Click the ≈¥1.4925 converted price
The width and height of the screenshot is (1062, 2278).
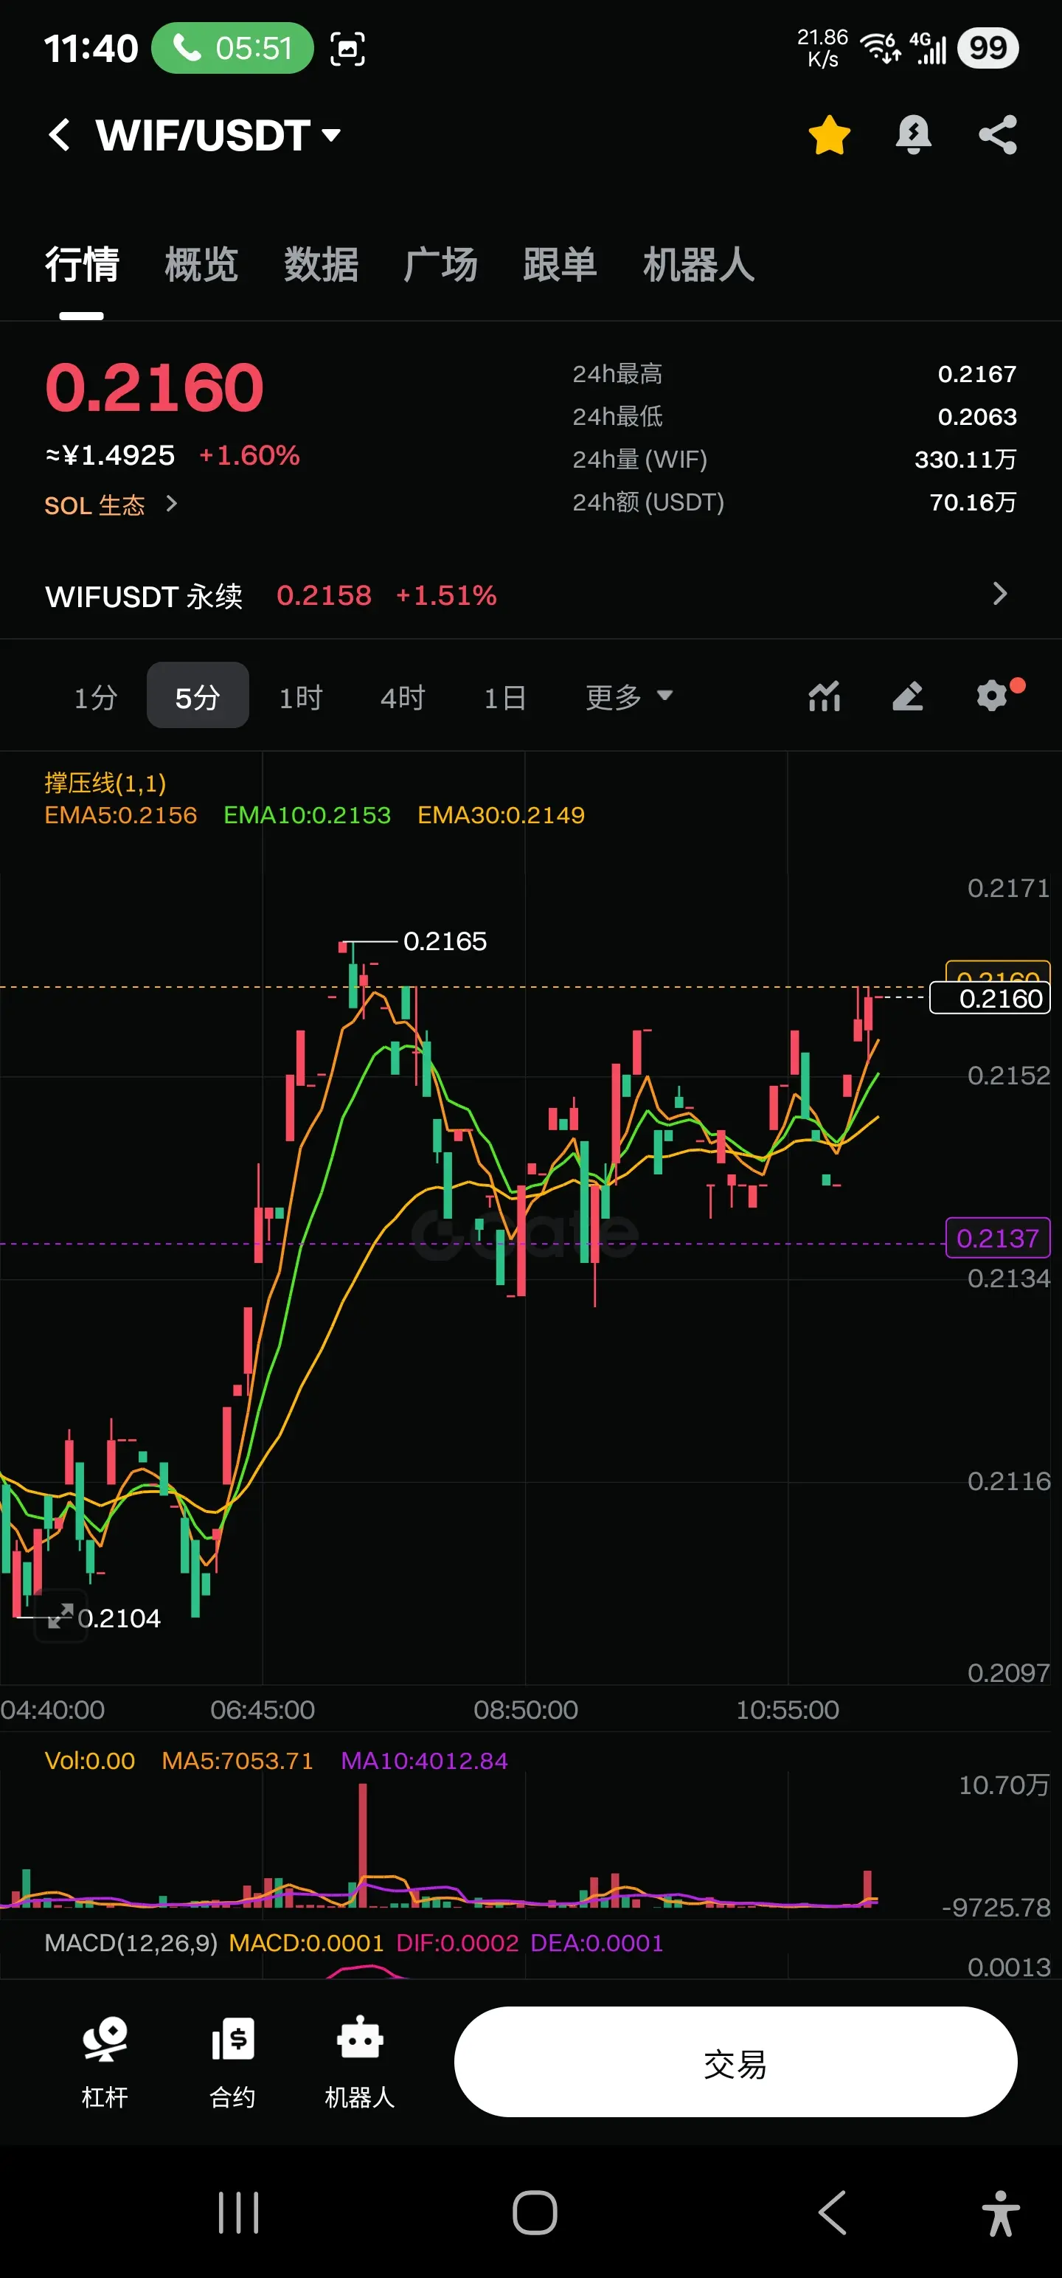click(x=111, y=455)
